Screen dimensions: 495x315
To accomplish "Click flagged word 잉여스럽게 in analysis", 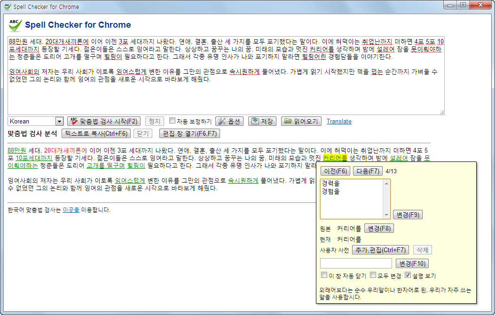I will 130,181.
